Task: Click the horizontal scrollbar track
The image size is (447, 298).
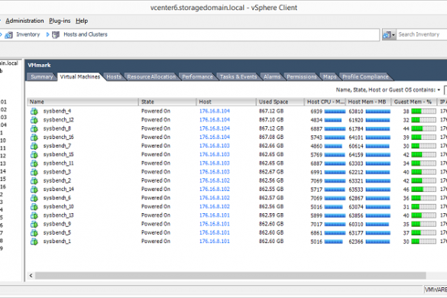Action: (230, 276)
